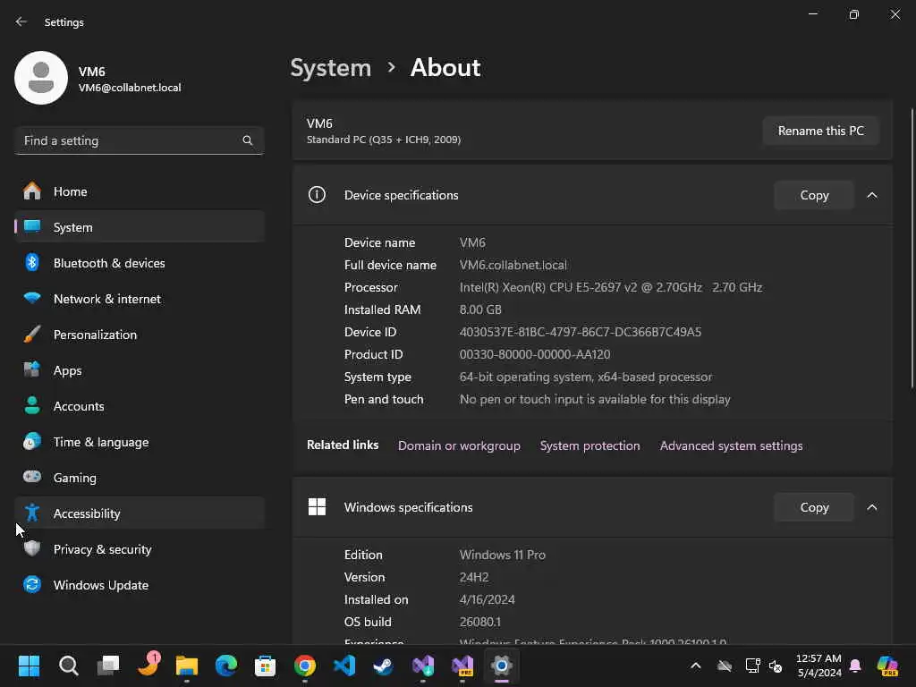916x687 pixels.
Task: Click the Installed on date 4/16/2024
Action: (488, 600)
